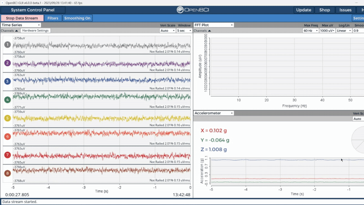364x205 pixels.
Task: Change the Vert Scale Auto dropdown
Action: pos(167,31)
